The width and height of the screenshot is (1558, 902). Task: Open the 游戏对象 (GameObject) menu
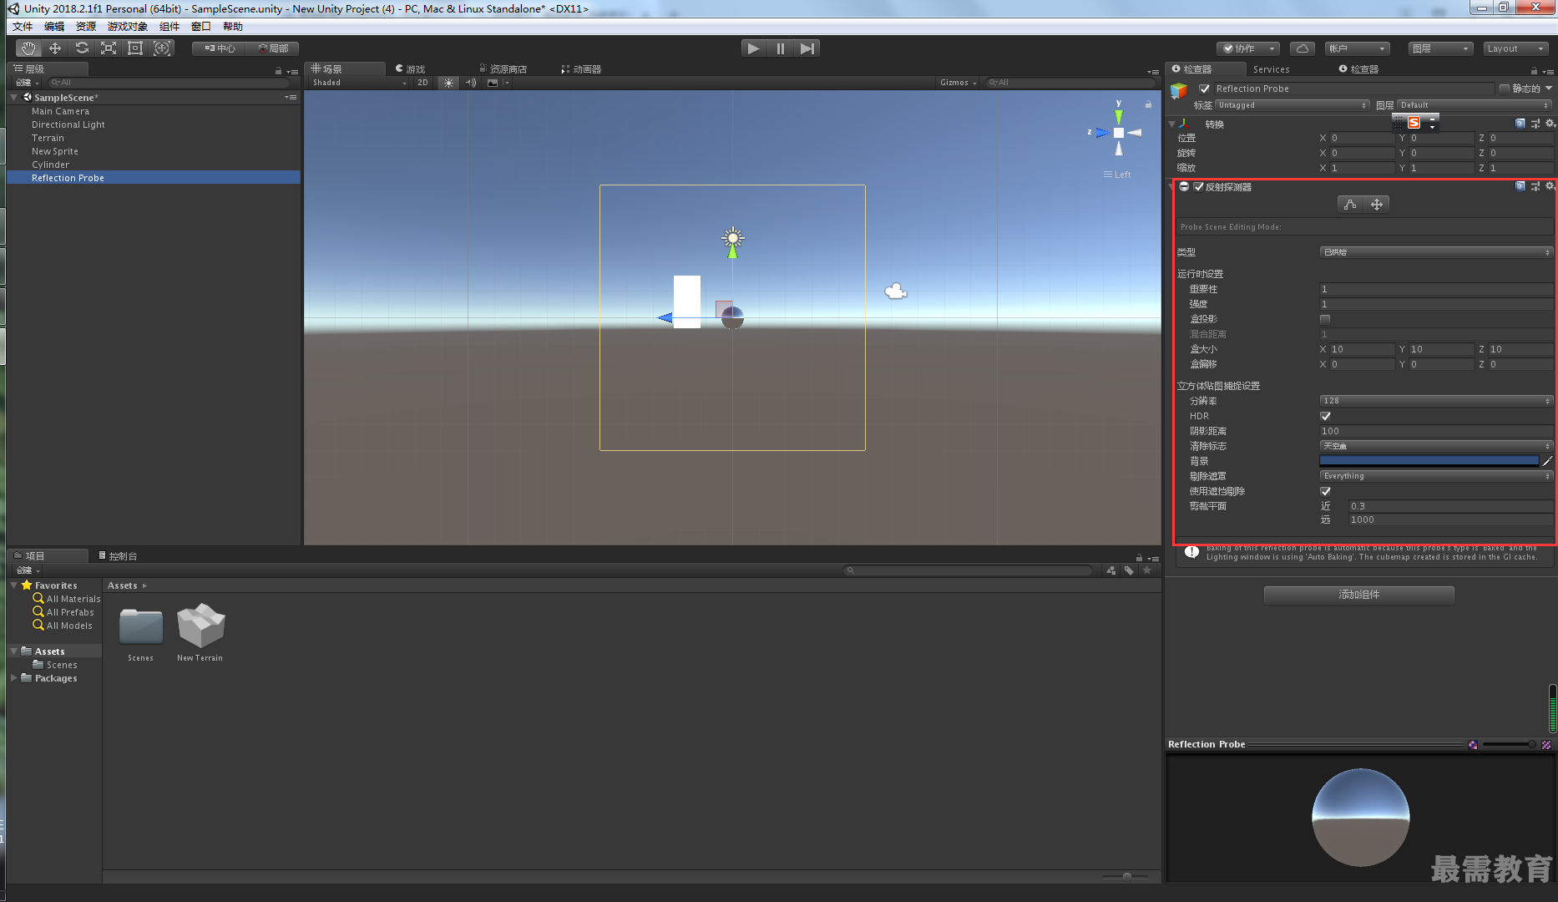(x=127, y=27)
